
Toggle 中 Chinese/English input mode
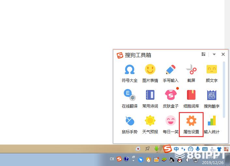click(176, 149)
